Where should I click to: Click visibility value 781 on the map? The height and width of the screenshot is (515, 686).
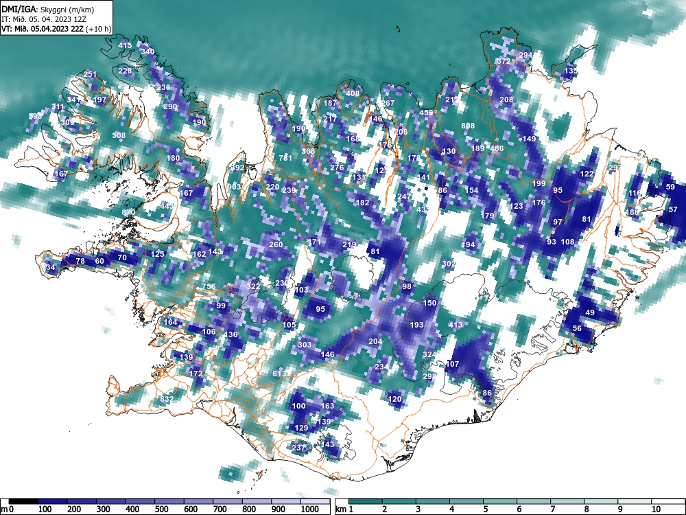coord(285,158)
